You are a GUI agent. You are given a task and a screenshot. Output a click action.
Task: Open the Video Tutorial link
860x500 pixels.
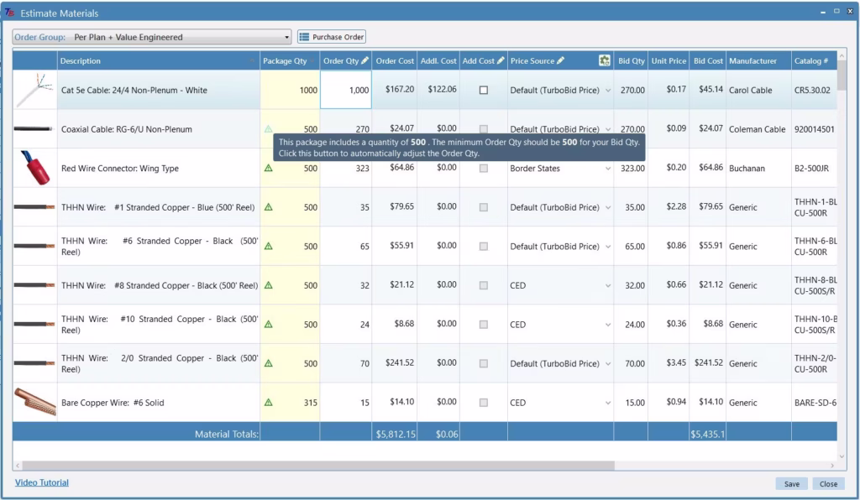(x=42, y=482)
